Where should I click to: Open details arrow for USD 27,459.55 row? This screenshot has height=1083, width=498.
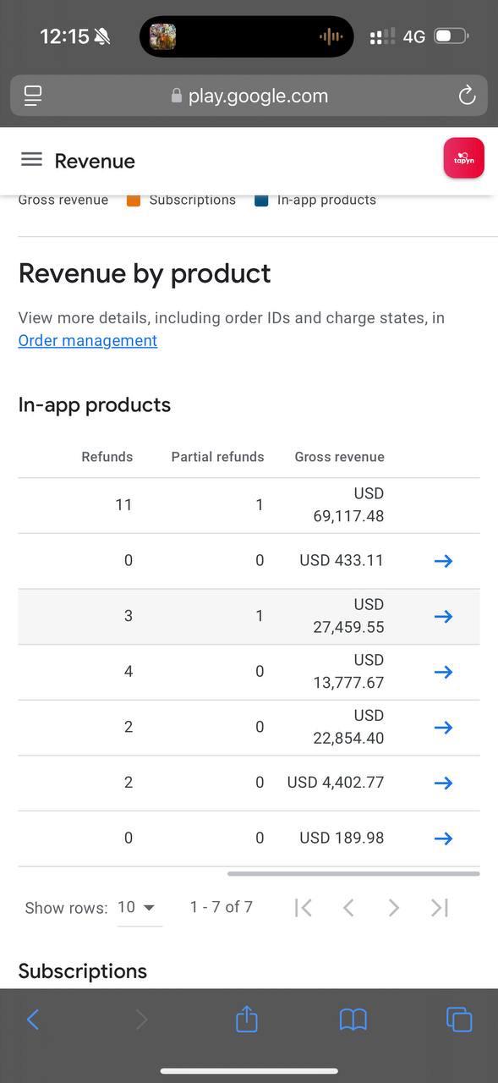(443, 617)
